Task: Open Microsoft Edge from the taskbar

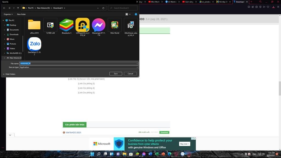Action: [x=170, y=154]
